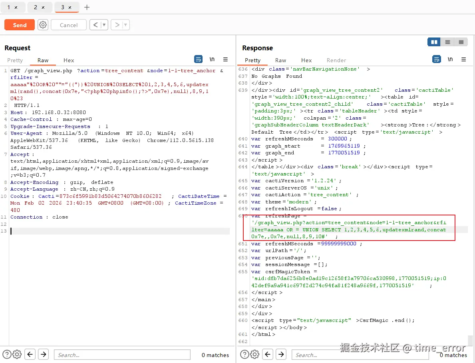Click 'No Graphs Found' response text
This screenshot has width=475, height=363.
click(x=276, y=76)
